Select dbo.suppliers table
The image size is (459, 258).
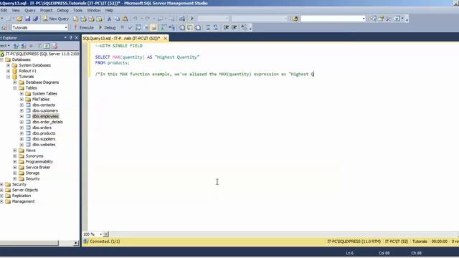44,139
